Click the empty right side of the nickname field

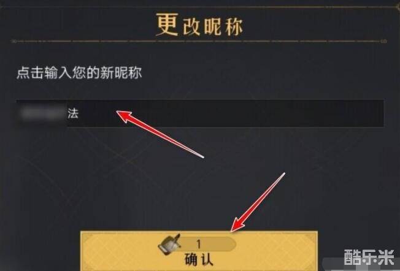[x=255, y=113]
